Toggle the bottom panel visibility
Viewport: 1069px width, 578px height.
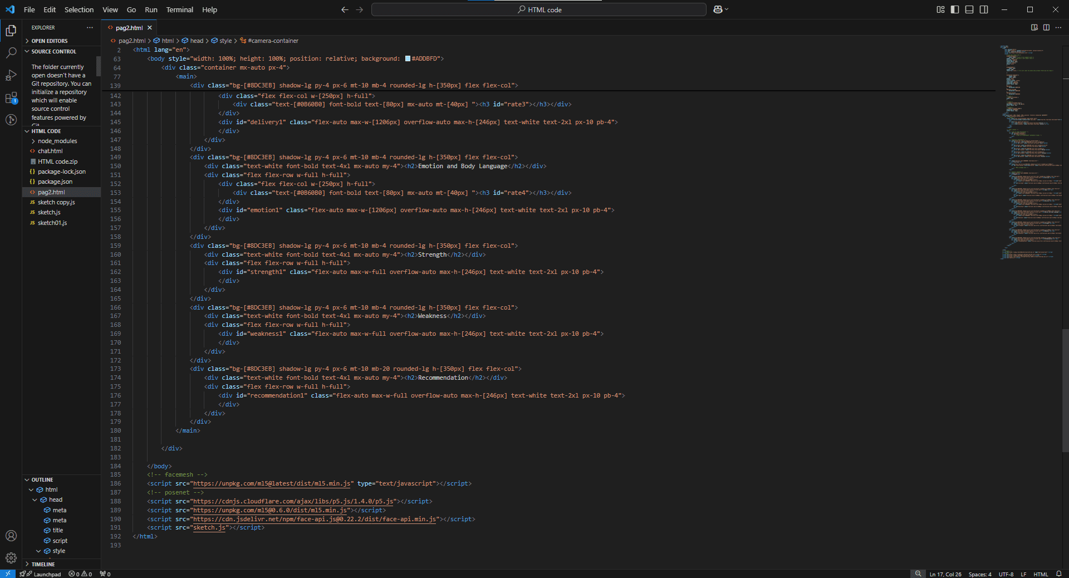[969, 9]
